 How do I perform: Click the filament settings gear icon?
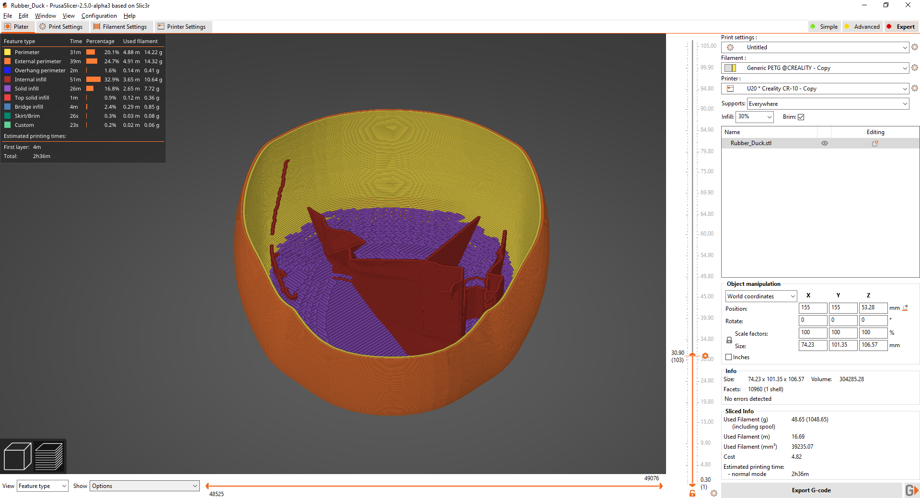pyautogui.click(x=915, y=68)
